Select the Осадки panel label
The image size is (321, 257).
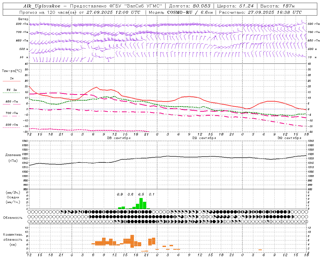(13, 197)
